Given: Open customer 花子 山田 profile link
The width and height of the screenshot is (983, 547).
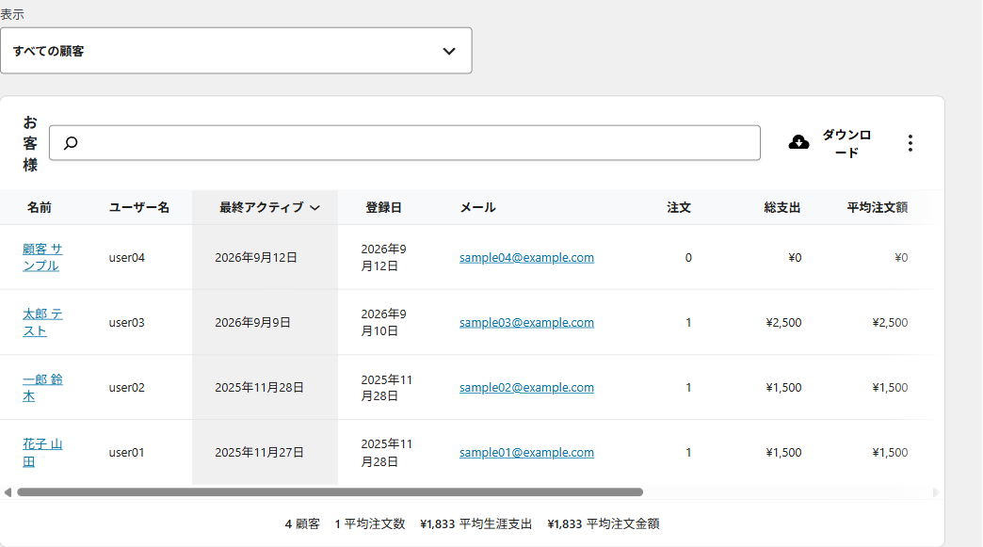Looking at the screenshot, I should click(x=42, y=453).
